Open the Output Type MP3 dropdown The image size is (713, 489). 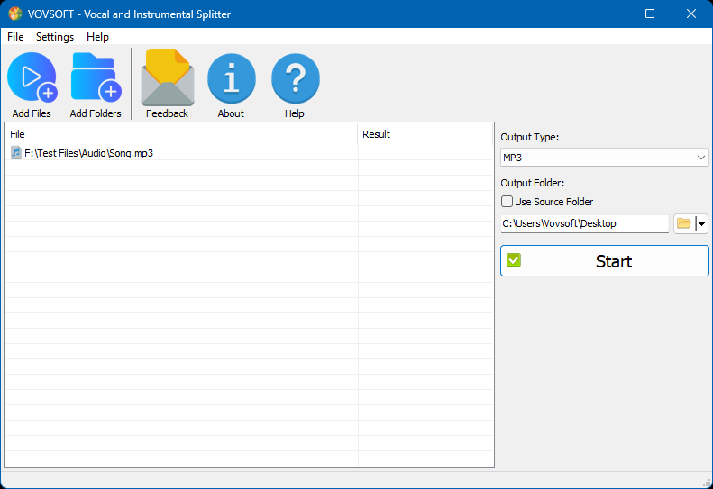click(x=604, y=158)
